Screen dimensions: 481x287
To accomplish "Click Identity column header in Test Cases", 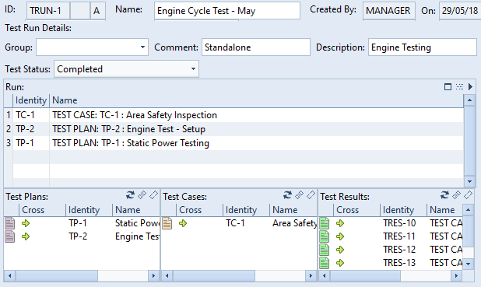I will pos(246,210).
